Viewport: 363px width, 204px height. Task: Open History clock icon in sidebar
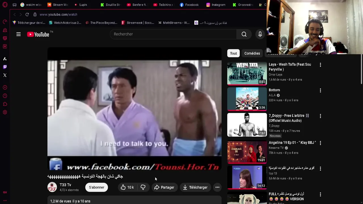(x=5, y=96)
